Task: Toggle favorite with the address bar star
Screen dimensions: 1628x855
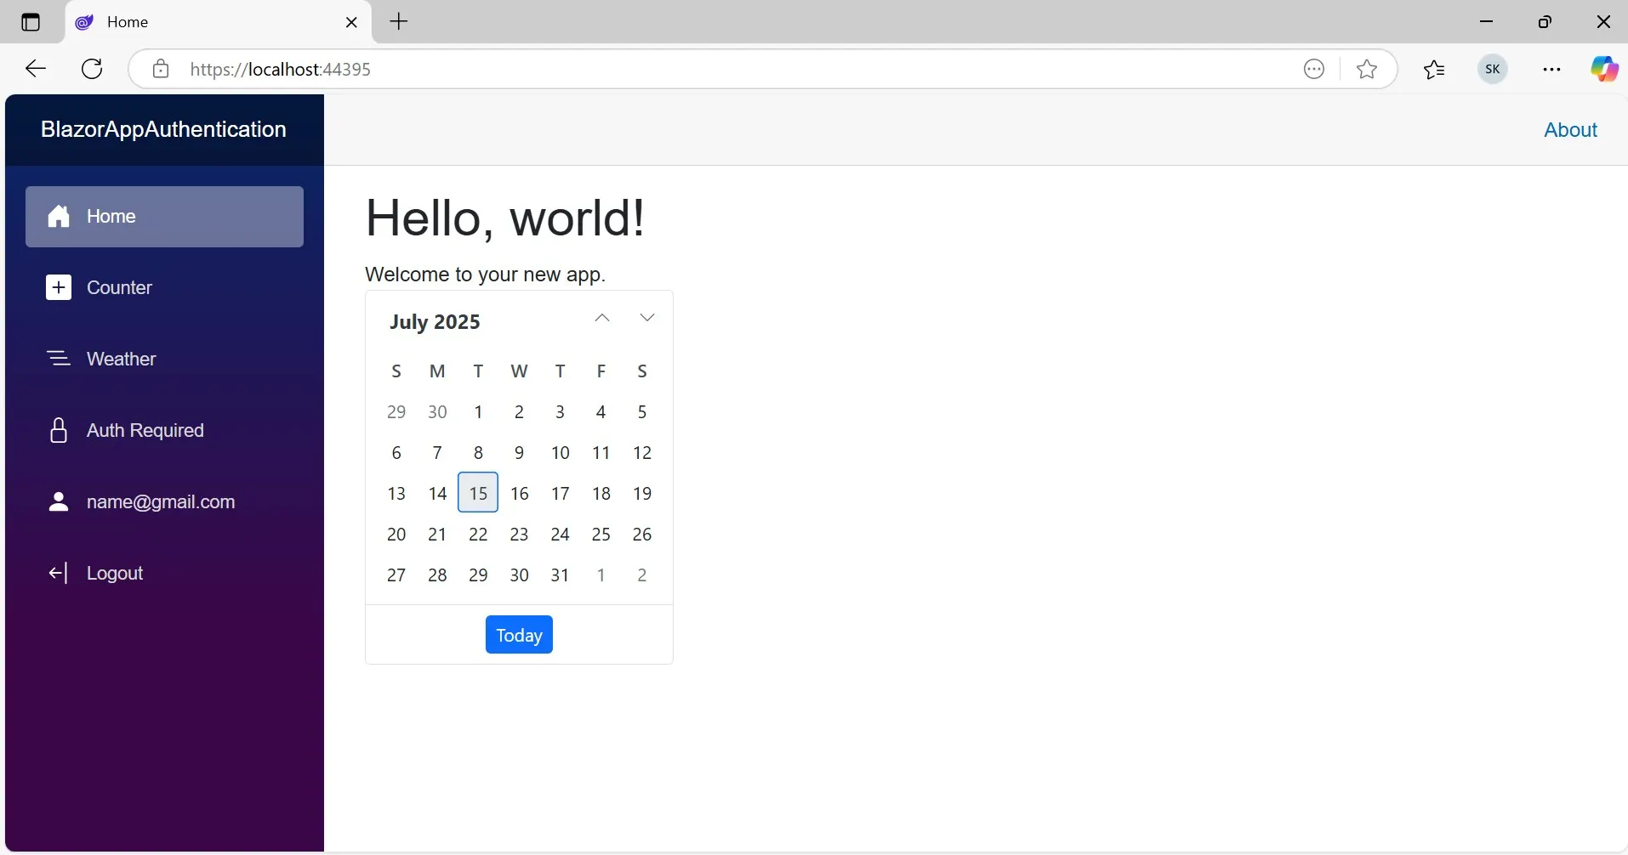Action: click(1366, 69)
